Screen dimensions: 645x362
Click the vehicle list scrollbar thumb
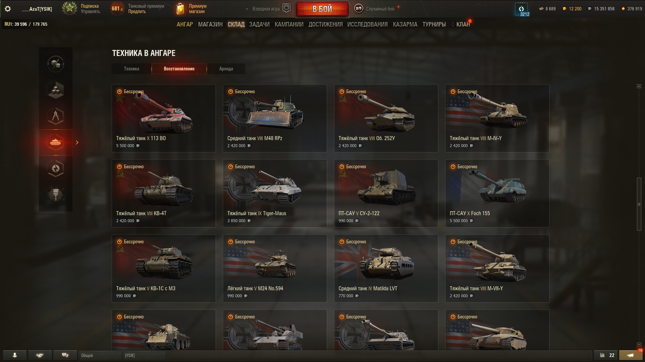point(639,204)
